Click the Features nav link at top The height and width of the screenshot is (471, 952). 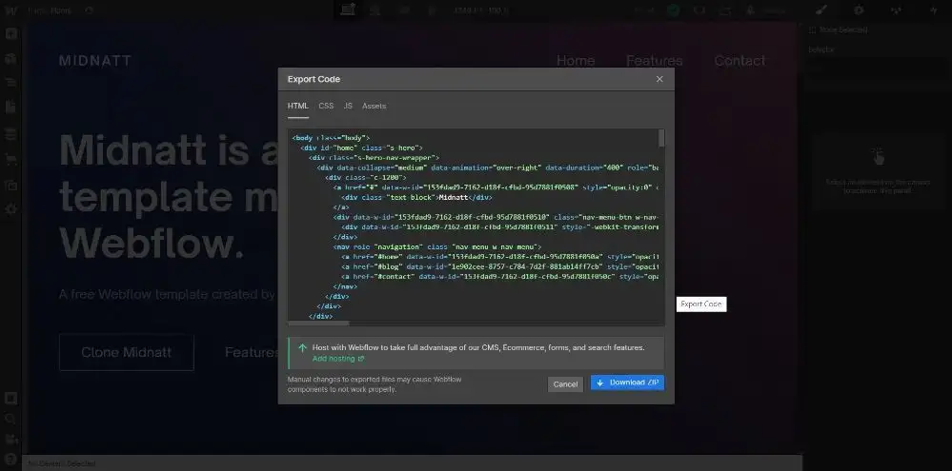pyautogui.click(x=655, y=61)
